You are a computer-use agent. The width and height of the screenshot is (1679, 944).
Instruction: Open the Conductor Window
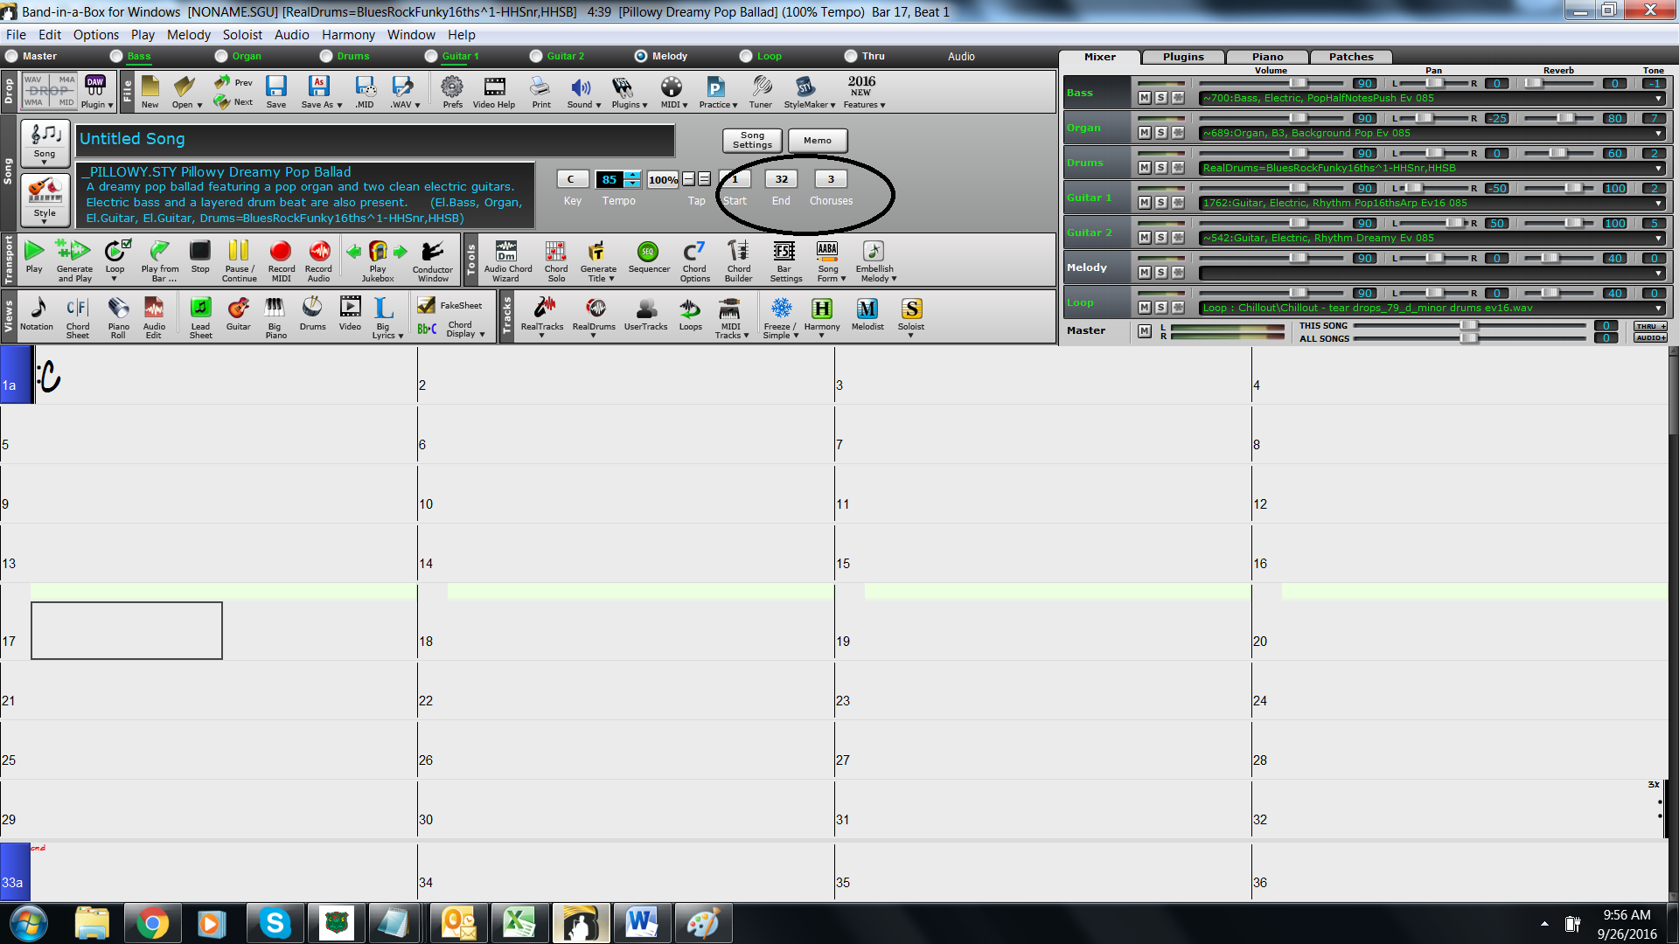coord(432,260)
